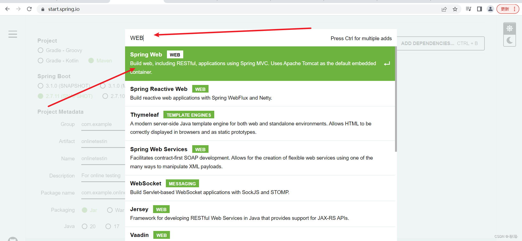Click the Spring Boot section heading
This screenshot has height=241, width=522.
click(54, 76)
